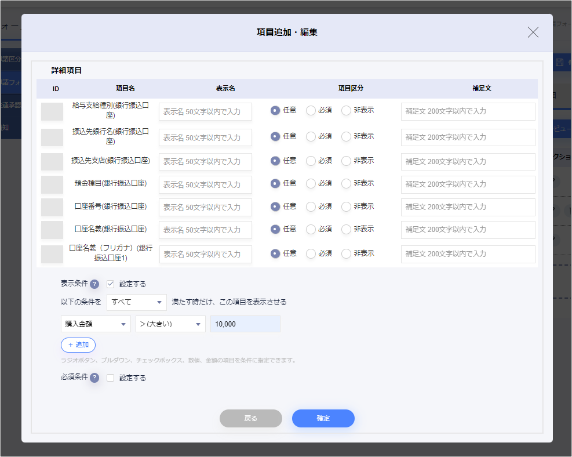Screen dimensions: 572x457
Task: Click 補足文 field for 給与支給種別 row
Action: (468, 111)
